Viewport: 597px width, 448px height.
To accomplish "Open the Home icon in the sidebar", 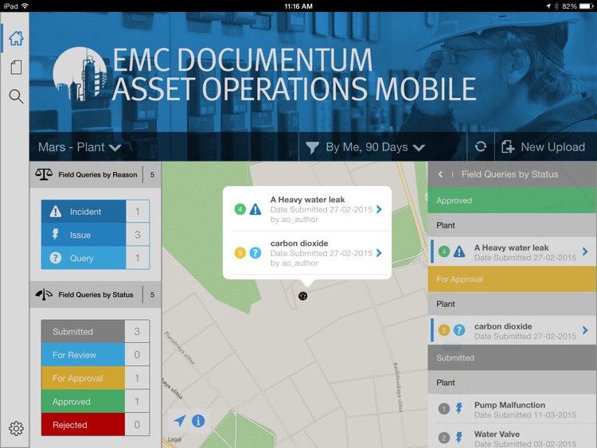I will pos(16,38).
